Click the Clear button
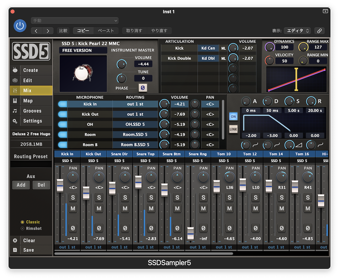 (31, 240)
